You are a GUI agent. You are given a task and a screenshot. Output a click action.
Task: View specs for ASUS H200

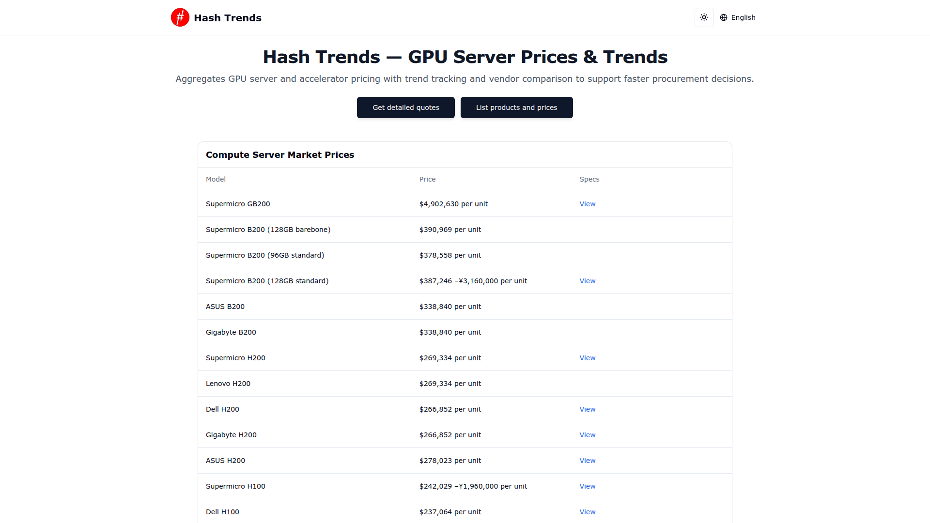click(588, 461)
